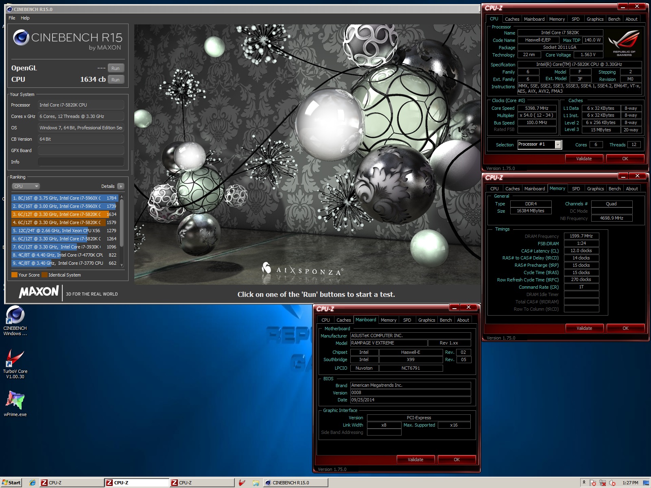The image size is (651, 488).
Task: Select ranking row 7 i7-3930K 1096
Action: (x=65, y=247)
